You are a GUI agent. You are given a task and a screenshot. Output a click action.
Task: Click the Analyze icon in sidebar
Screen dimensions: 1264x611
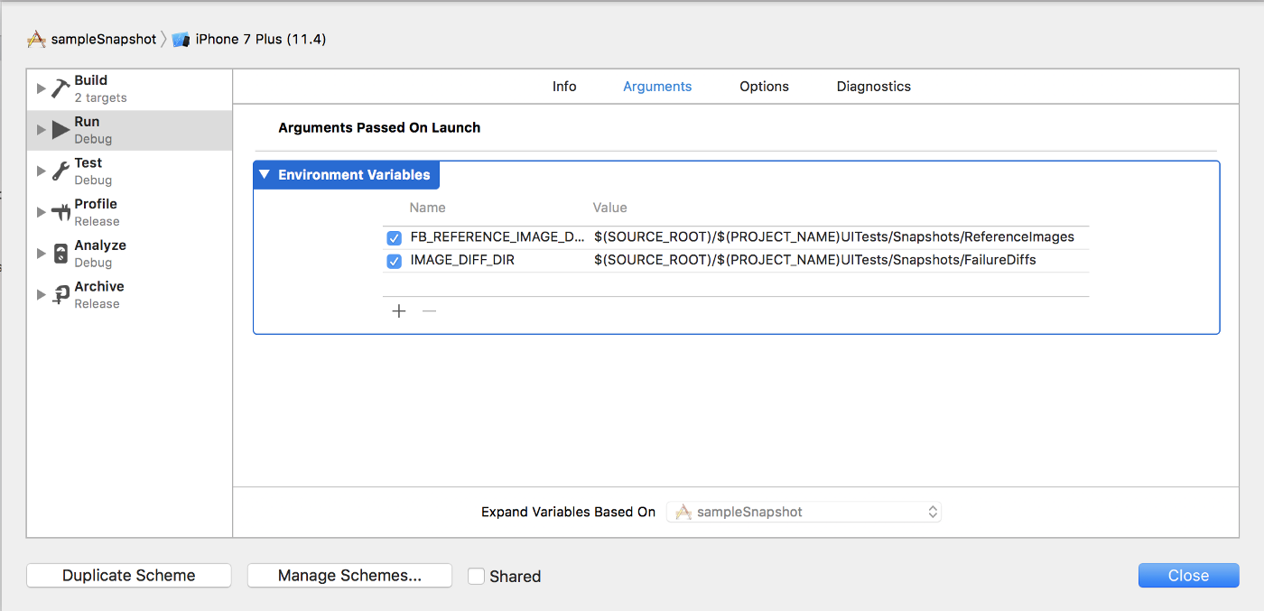60,254
